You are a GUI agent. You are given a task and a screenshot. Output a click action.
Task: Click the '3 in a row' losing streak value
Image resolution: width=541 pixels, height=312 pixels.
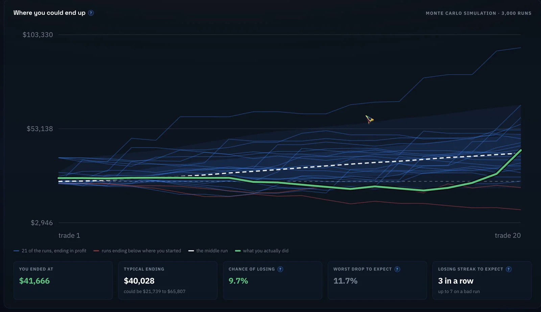(455, 281)
